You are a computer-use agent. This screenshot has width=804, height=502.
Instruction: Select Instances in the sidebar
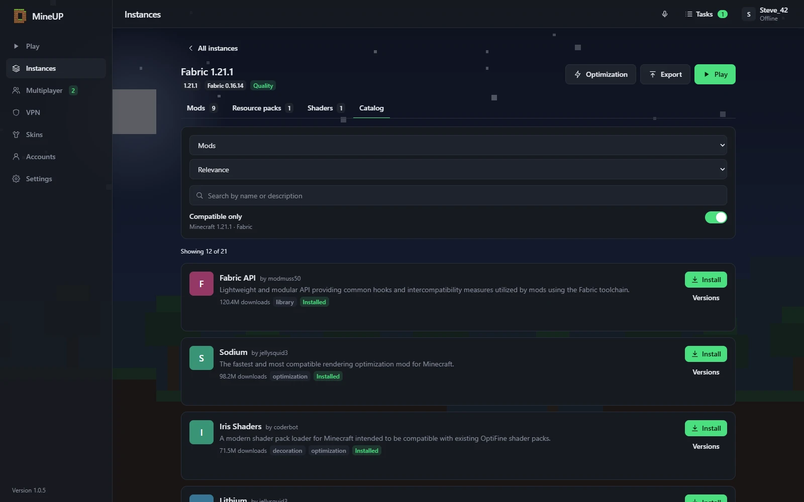(x=56, y=68)
